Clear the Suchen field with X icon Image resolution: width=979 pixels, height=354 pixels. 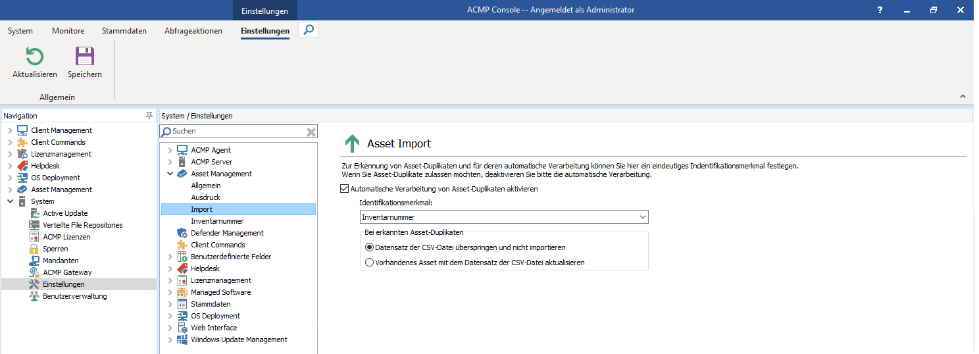[311, 132]
